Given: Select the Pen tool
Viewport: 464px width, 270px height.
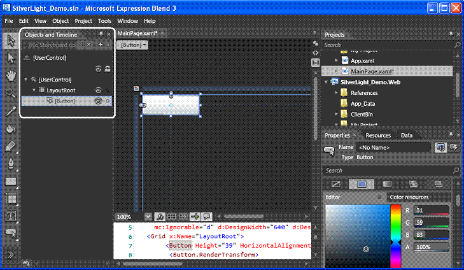Looking at the screenshot, I should tap(11, 164).
